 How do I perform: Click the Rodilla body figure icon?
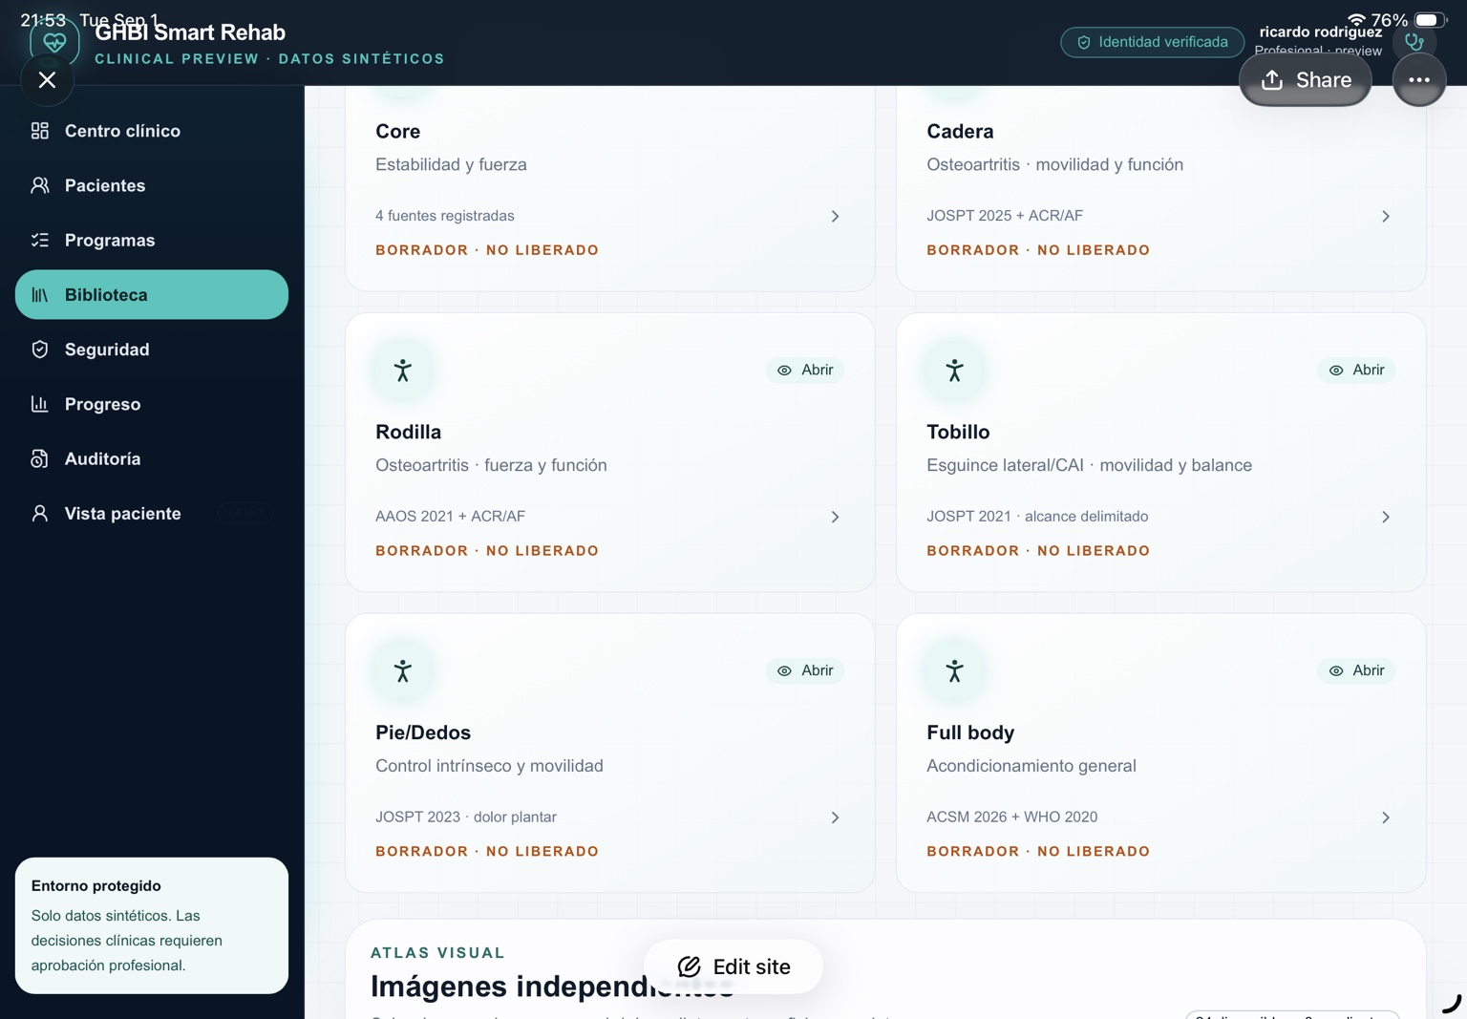(403, 371)
